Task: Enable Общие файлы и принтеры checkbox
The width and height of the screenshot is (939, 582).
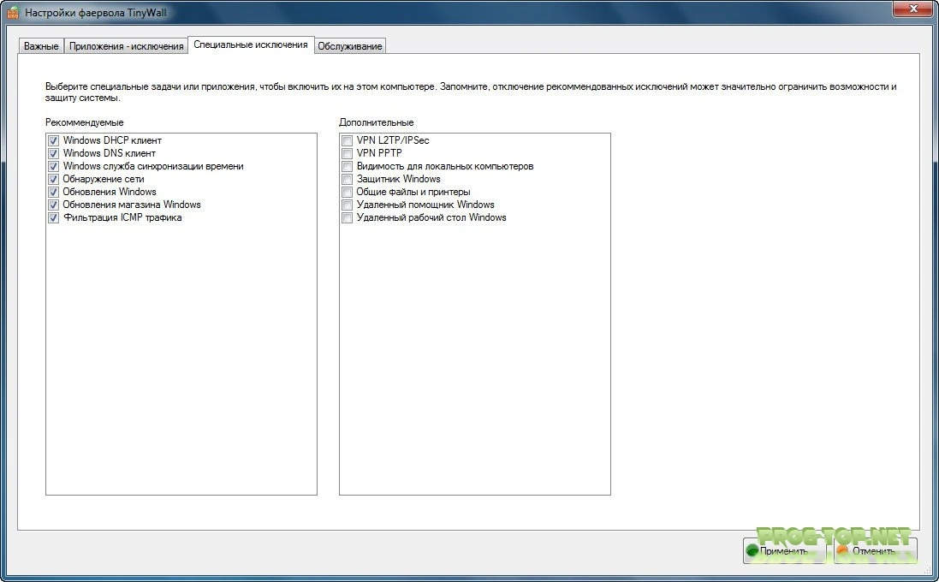Action: 347,193
